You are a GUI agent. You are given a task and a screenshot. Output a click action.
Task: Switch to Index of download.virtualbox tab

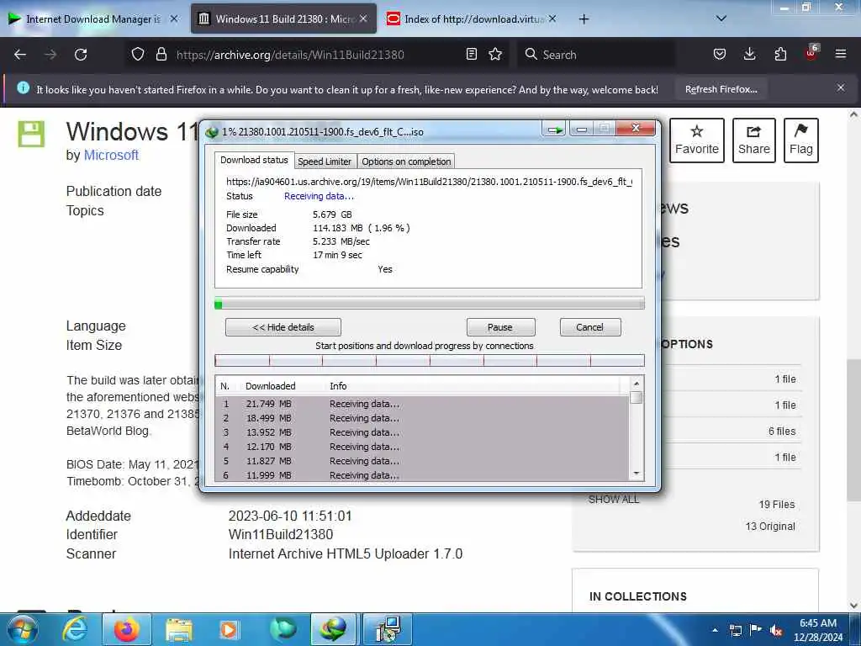click(x=473, y=19)
